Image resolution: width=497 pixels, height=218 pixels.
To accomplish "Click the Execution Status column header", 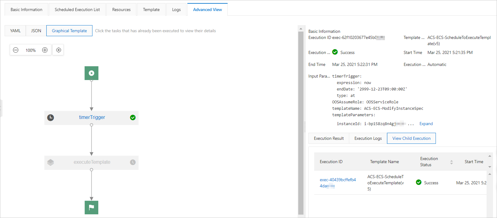I will point(429,162).
